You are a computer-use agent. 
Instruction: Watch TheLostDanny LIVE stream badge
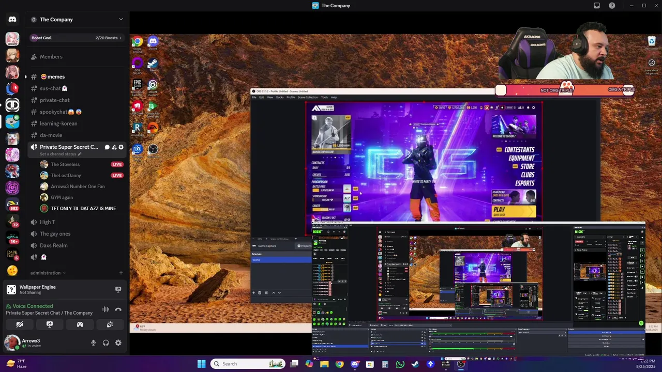(117, 175)
